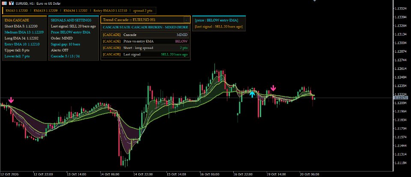
Task: Click the 'CASCADE STATE: CASCADE BROKEN - MIXED ORDER' banner
Action: tap(145, 27)
